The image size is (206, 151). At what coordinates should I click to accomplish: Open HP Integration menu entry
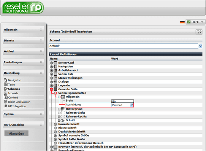(17, 106)
